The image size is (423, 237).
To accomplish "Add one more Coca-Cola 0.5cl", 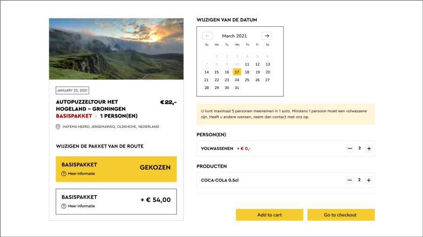I will [x=369, y=180].
